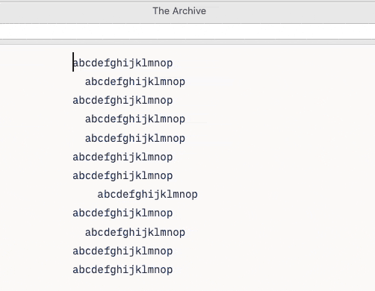Click the fourth line, which is indented

click(135, 119)
